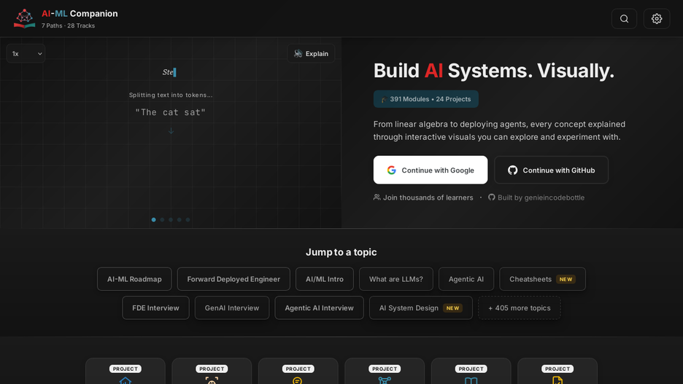Click the "Jump to a topic" heading
Viewport: 683px width, 384px height.
pos(341,252)
